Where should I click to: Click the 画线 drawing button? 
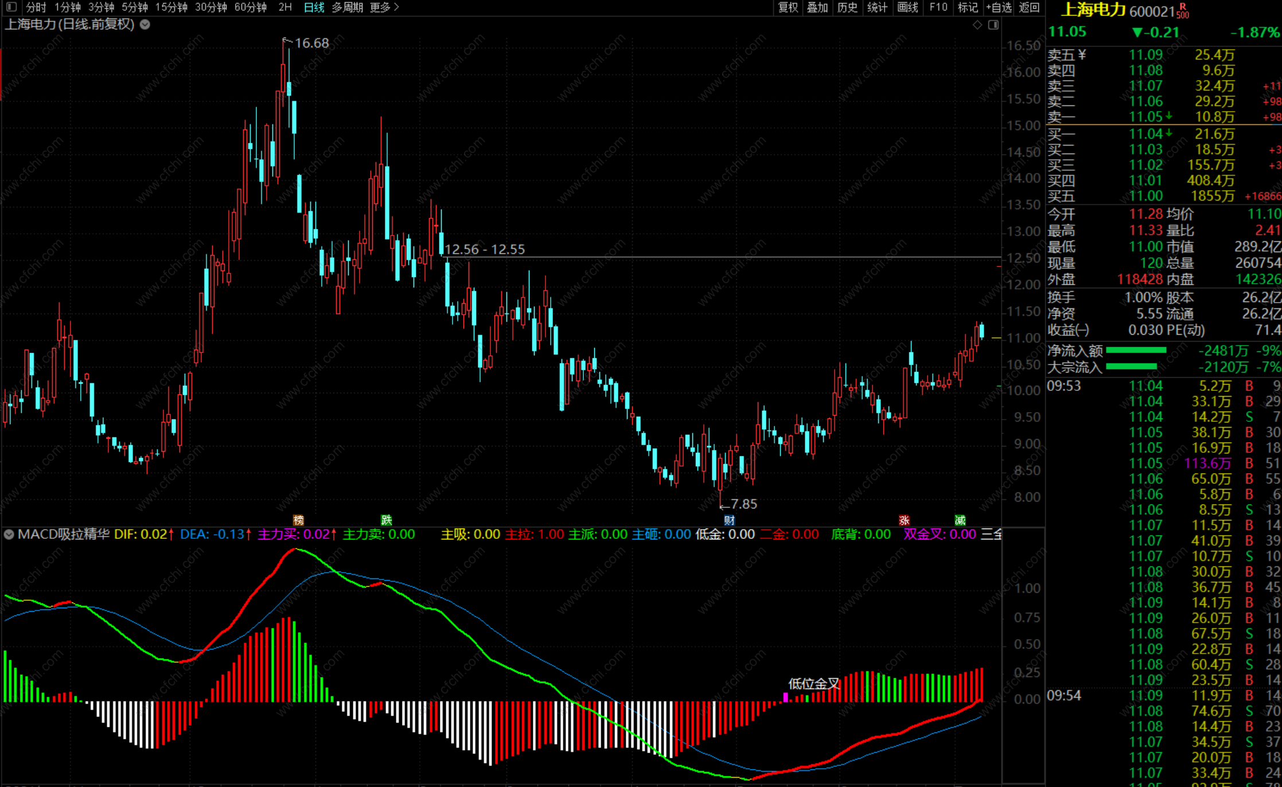pos(907,7)
